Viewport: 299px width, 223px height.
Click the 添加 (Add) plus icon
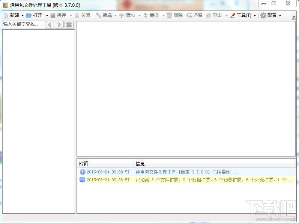coord(122,15)
